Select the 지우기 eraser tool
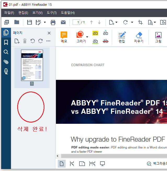 tap(139, 37)
